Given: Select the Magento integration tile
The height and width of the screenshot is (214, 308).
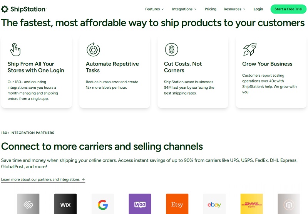Looking at the screenshot, I should pos(289,204).
